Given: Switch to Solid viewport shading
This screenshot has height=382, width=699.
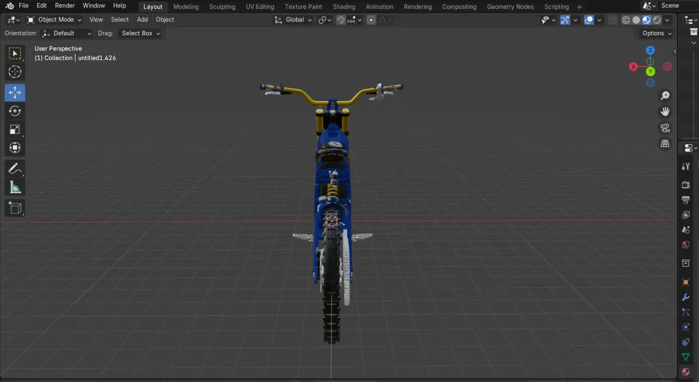Looking at the screenshot, I should point(636,20).
